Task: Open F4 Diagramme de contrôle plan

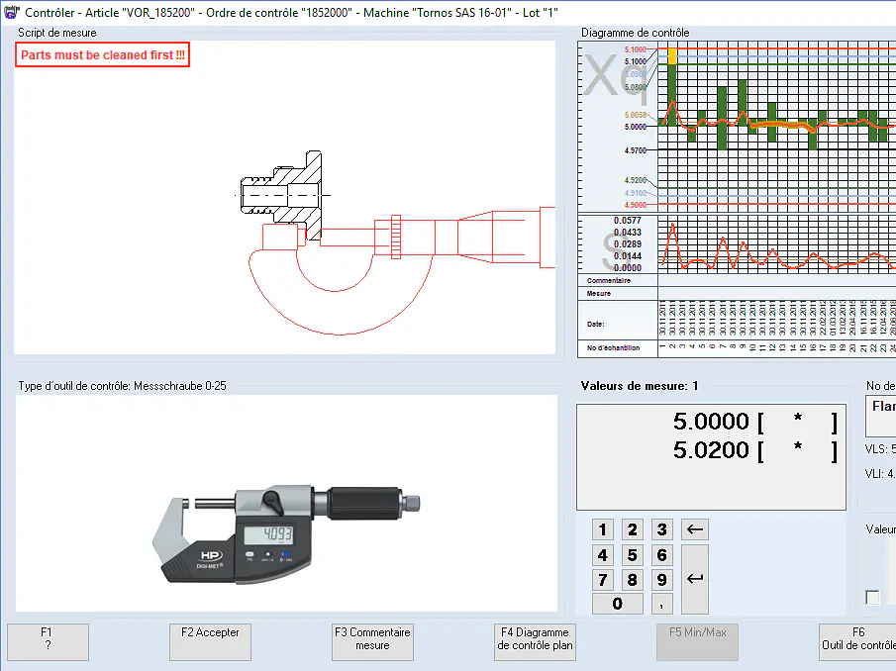Action: (x=535, y=642)
